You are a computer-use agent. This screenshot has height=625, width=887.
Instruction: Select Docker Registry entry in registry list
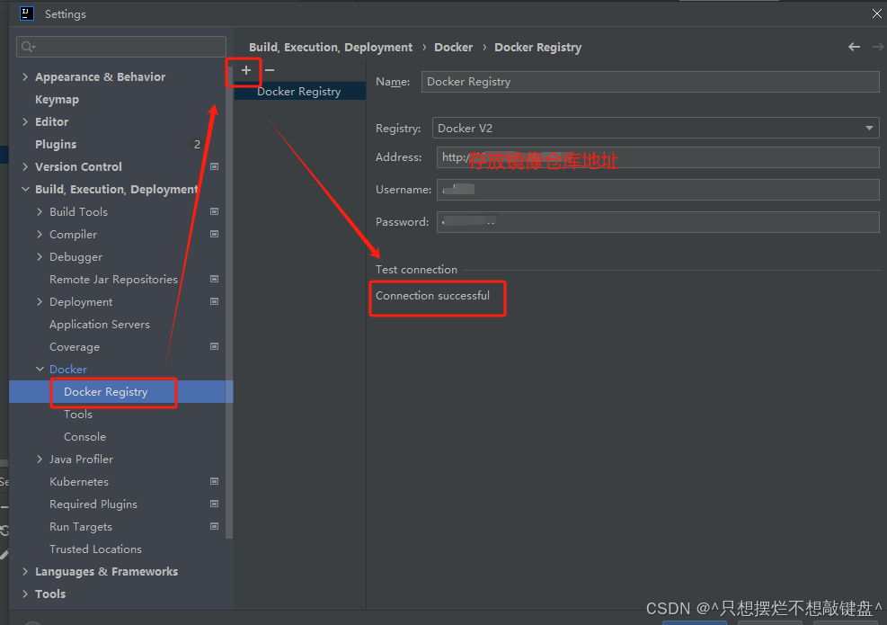[x=299, y=91]
